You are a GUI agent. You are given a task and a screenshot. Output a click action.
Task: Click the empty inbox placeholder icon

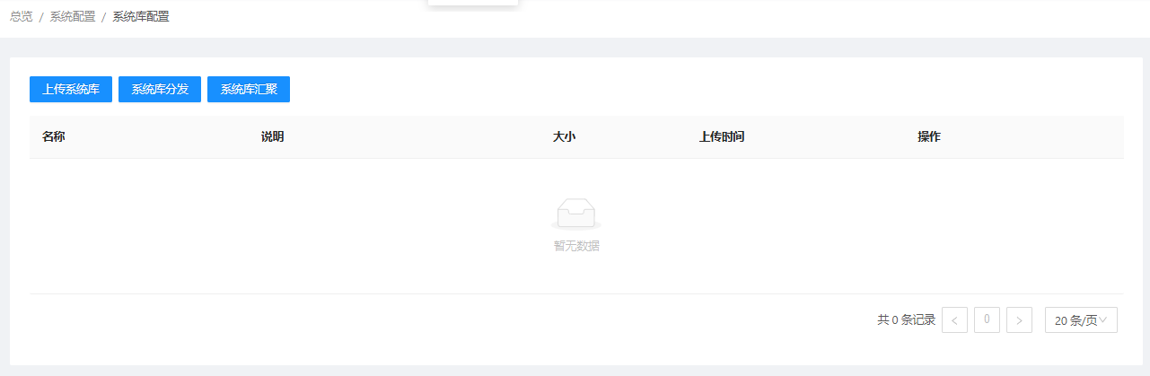pyautogui.click(x=575, y=214)
